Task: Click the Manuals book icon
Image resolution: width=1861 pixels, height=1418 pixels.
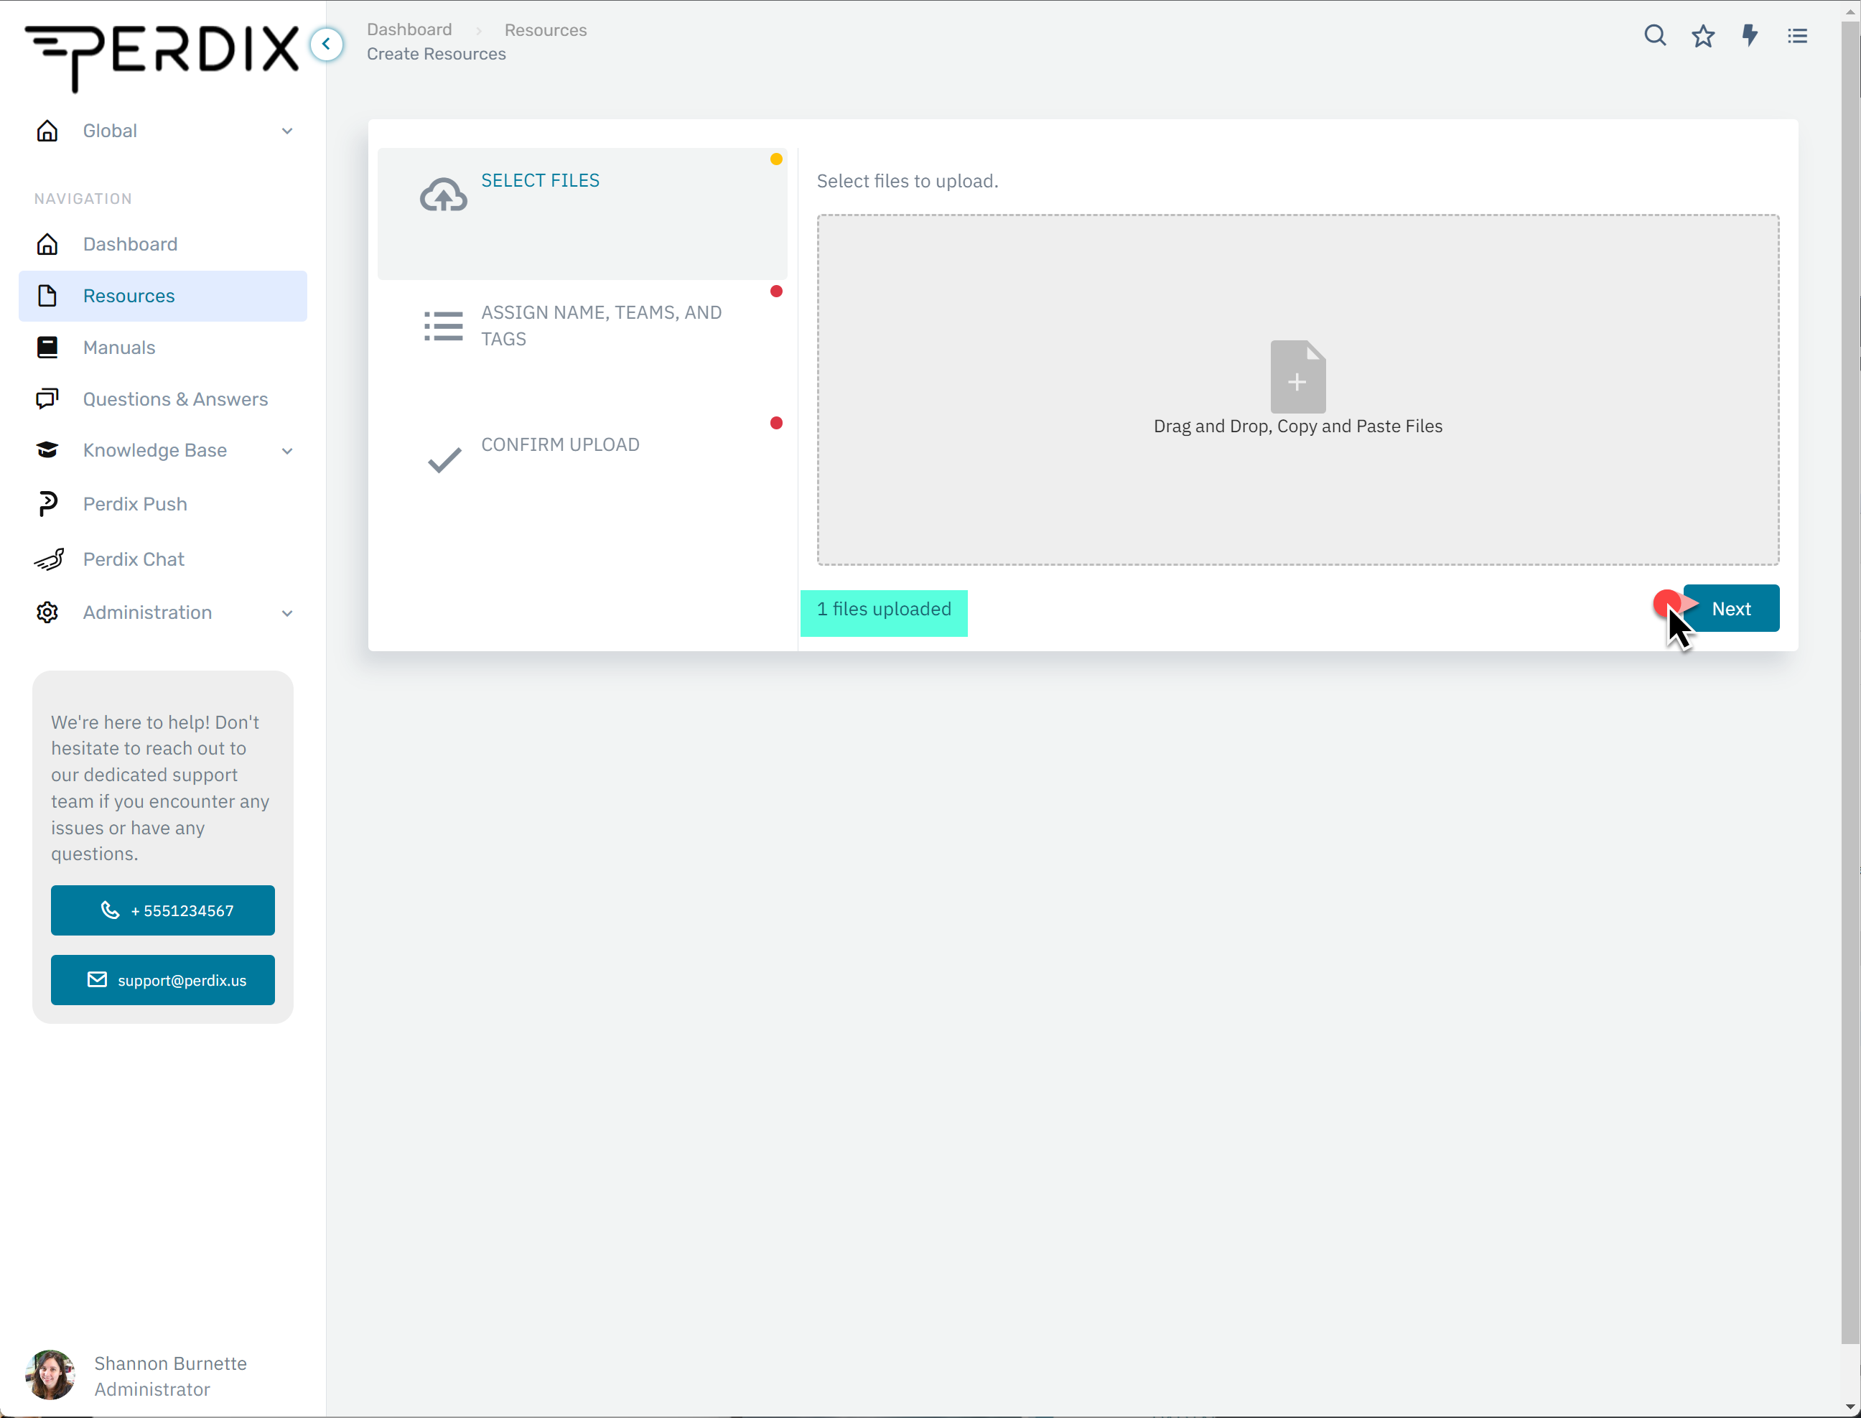Action: tap(47, 347)
